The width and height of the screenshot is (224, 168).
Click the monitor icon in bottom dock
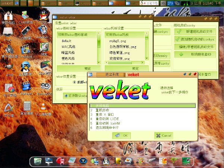coord(49,161)
